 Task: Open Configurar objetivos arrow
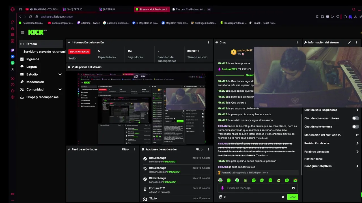(x=357, y=166)
